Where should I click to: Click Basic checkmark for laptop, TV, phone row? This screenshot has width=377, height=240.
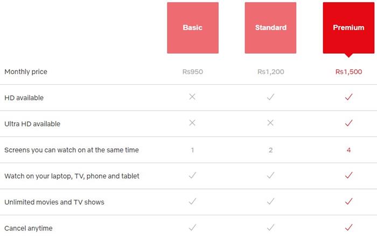tap(192, 176)
